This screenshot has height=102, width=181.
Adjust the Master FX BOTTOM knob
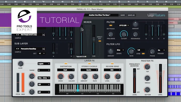click(147, 90)
